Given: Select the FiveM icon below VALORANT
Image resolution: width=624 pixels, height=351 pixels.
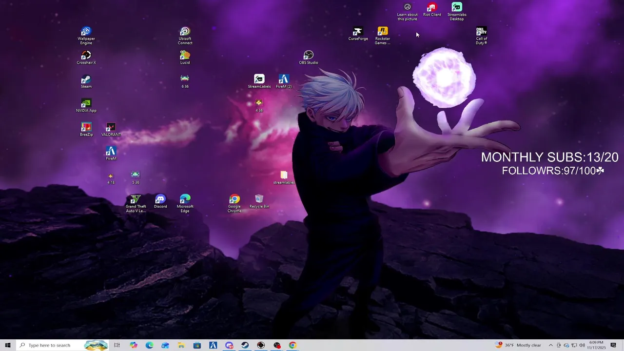Looking at the screenshot, I should point(111,153).
